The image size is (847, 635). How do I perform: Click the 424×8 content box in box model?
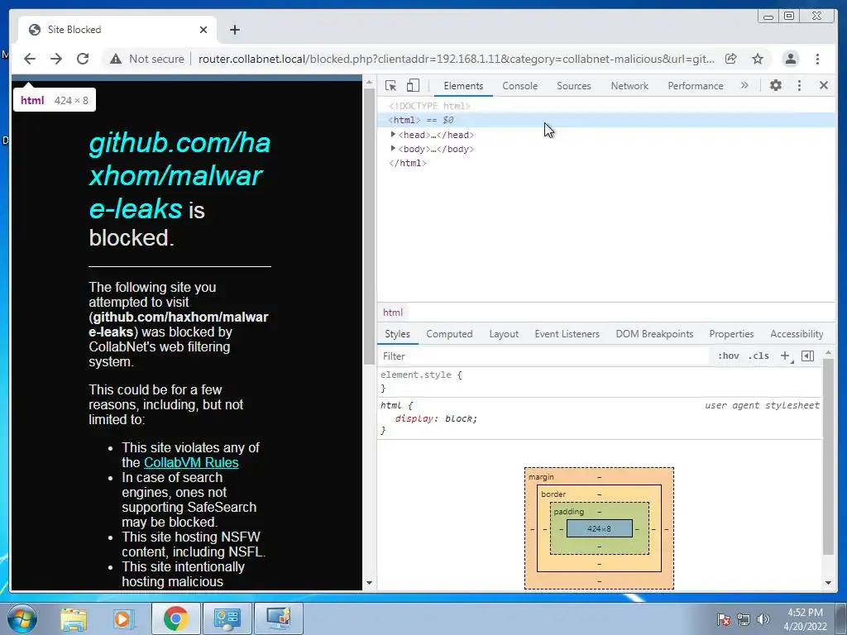tap(599, 528)
